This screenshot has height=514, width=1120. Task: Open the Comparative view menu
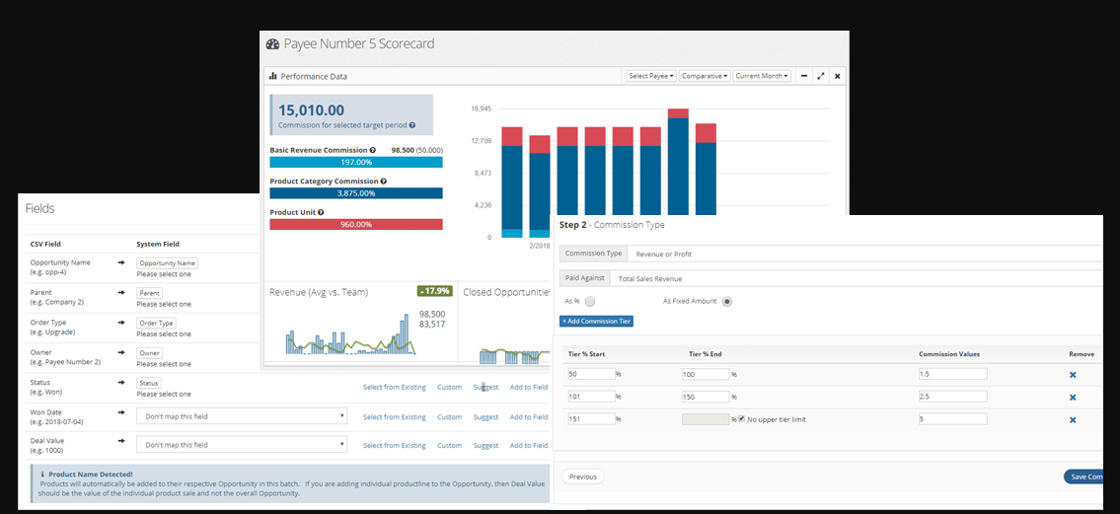[705, 76]
